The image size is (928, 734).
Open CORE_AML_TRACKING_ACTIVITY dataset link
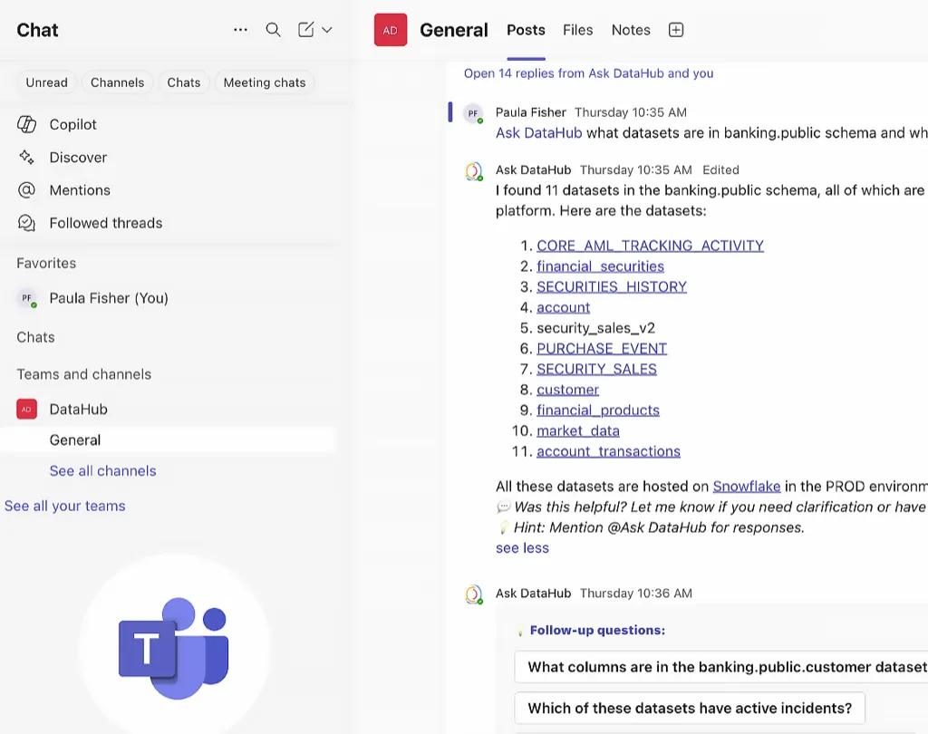(650, 246)
